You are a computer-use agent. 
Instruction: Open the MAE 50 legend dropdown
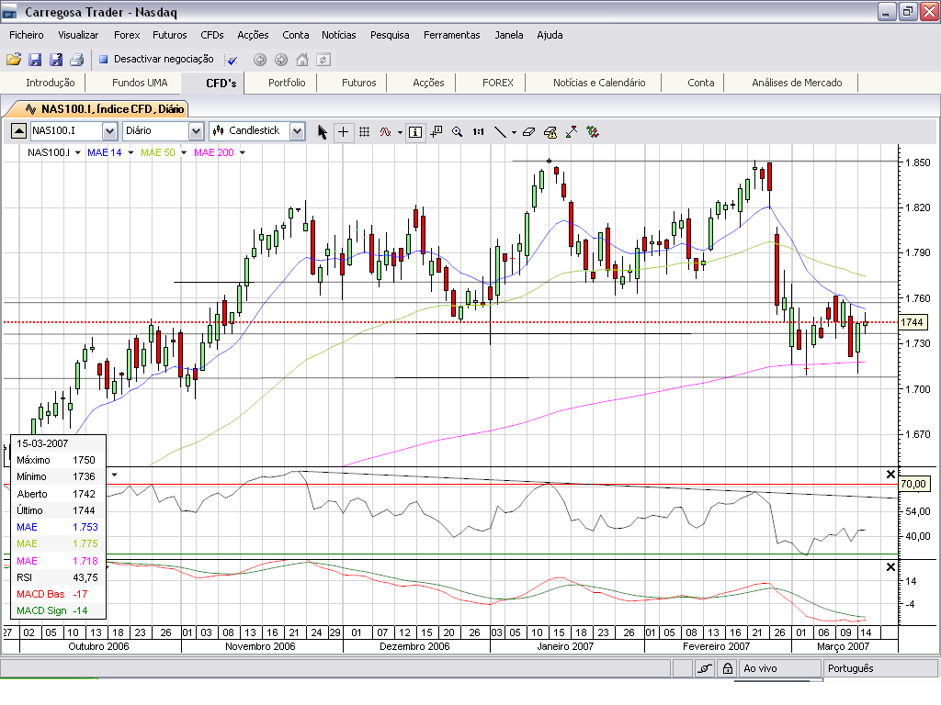[184, 153]
